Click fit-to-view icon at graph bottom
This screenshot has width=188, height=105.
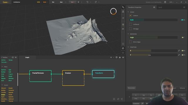[114, 99]
